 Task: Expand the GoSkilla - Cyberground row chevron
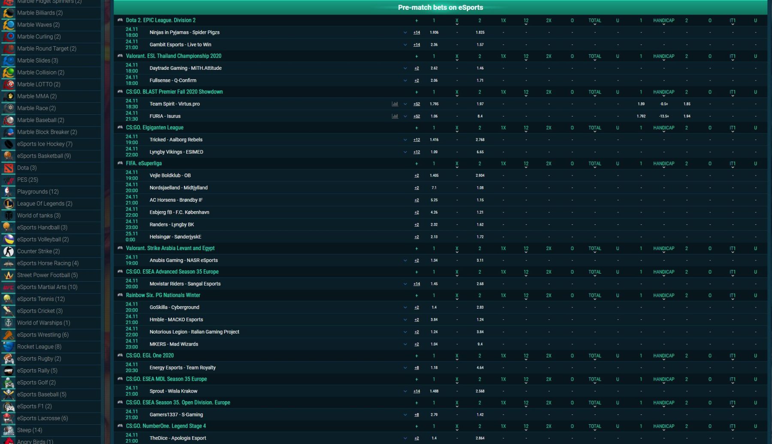[x=405, y=308]
